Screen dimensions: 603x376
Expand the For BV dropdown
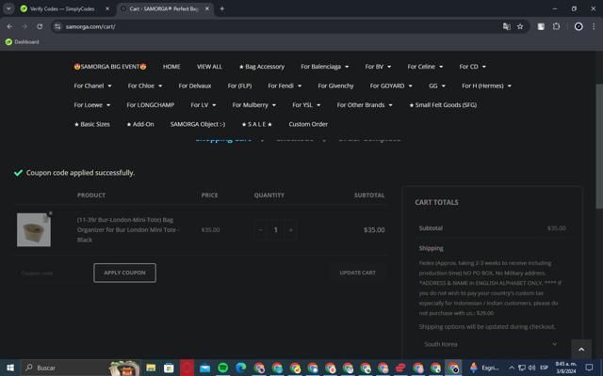tap(378, 67)
